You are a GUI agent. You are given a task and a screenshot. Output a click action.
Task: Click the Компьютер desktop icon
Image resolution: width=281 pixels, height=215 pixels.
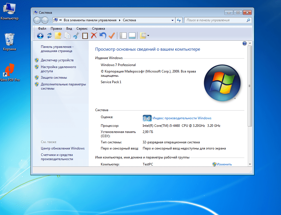tap(10, 11)
